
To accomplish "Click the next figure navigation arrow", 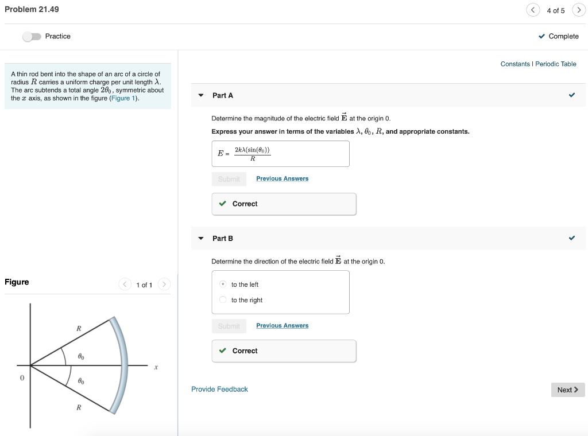I will tap(164, 284).
